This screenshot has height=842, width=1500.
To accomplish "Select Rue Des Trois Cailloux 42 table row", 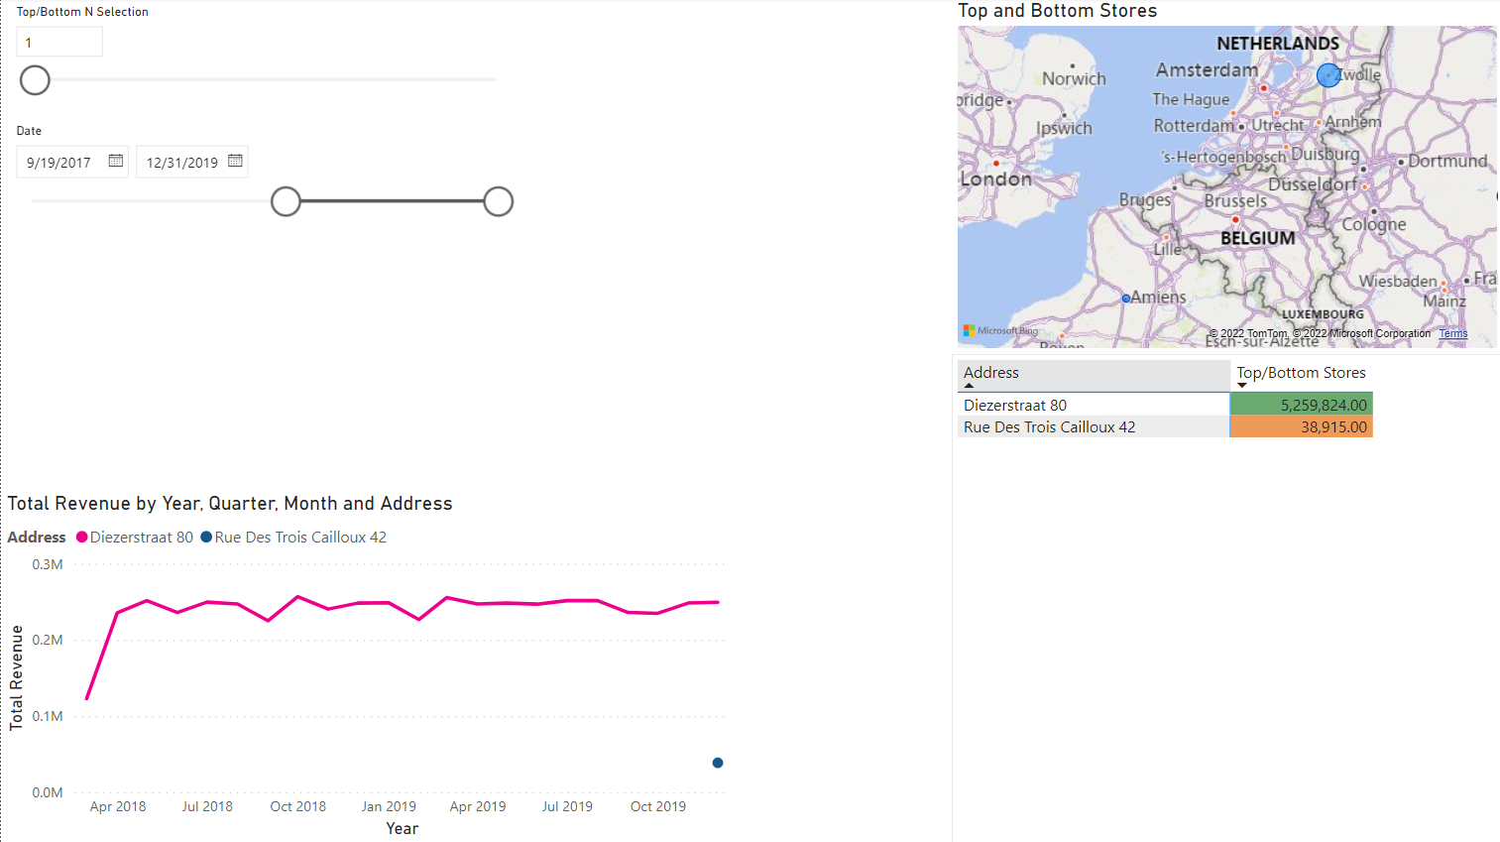I will click(1165, 426).
